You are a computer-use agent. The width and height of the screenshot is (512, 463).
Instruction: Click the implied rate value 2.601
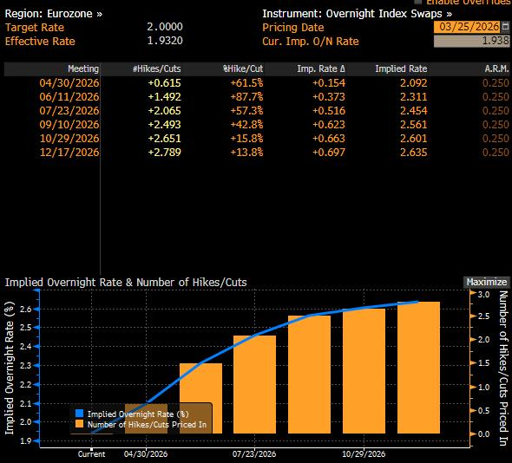pyautogui.click(x=414, y=139)
